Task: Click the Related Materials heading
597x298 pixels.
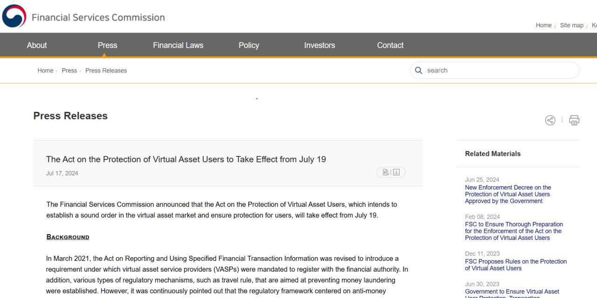Action: [x=493, y=154]
